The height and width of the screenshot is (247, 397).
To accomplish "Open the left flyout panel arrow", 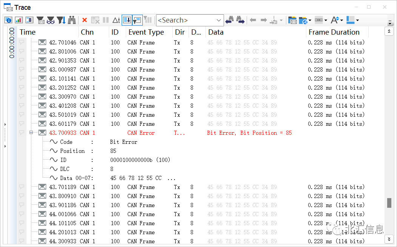I will coord(5,124).
